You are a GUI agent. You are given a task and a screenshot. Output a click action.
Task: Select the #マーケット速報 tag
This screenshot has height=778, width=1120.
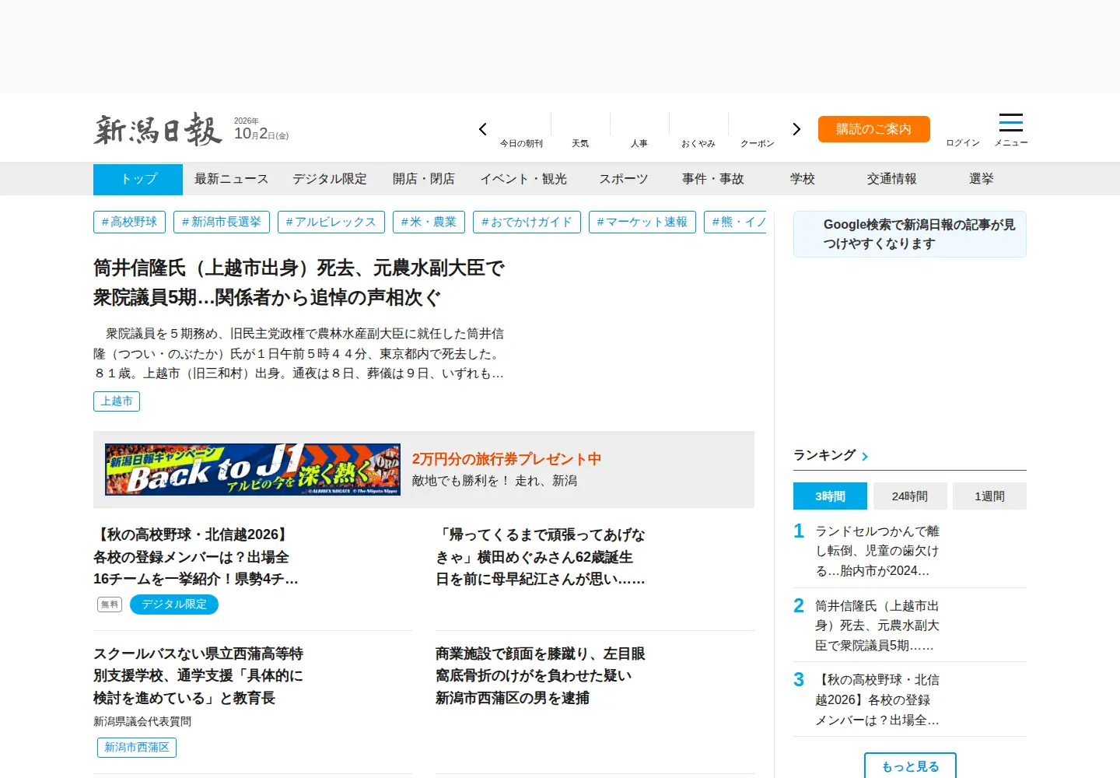point(642,223)
